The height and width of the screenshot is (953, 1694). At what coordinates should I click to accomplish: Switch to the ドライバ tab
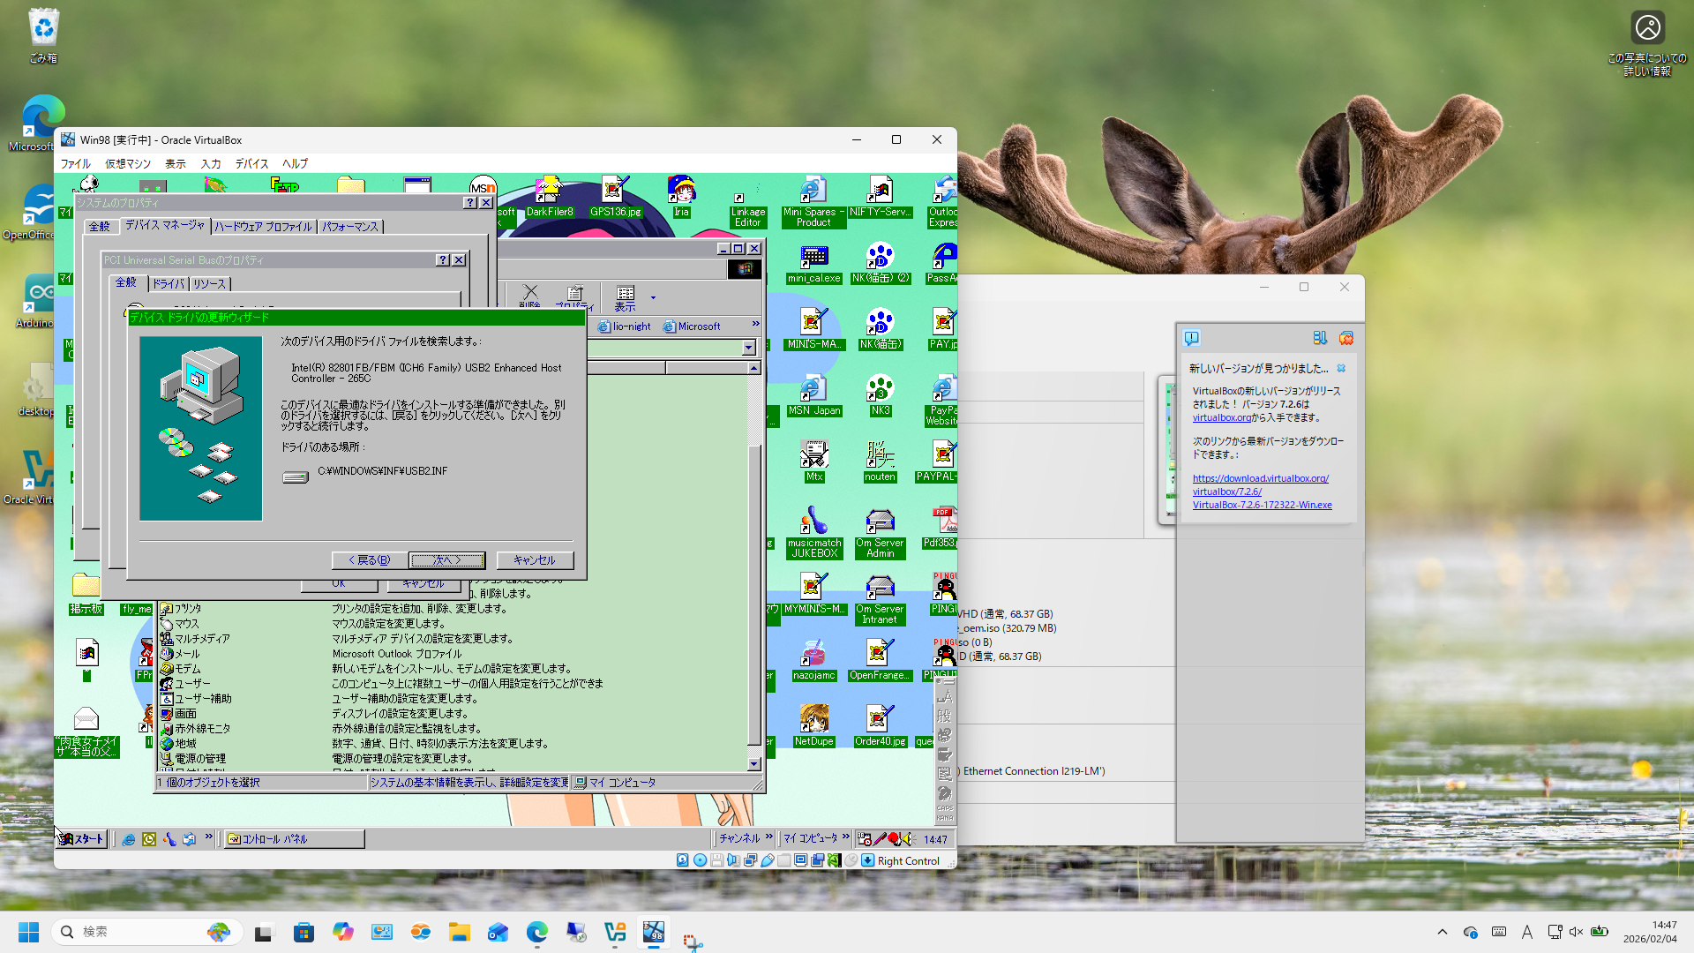click(169, 283)
